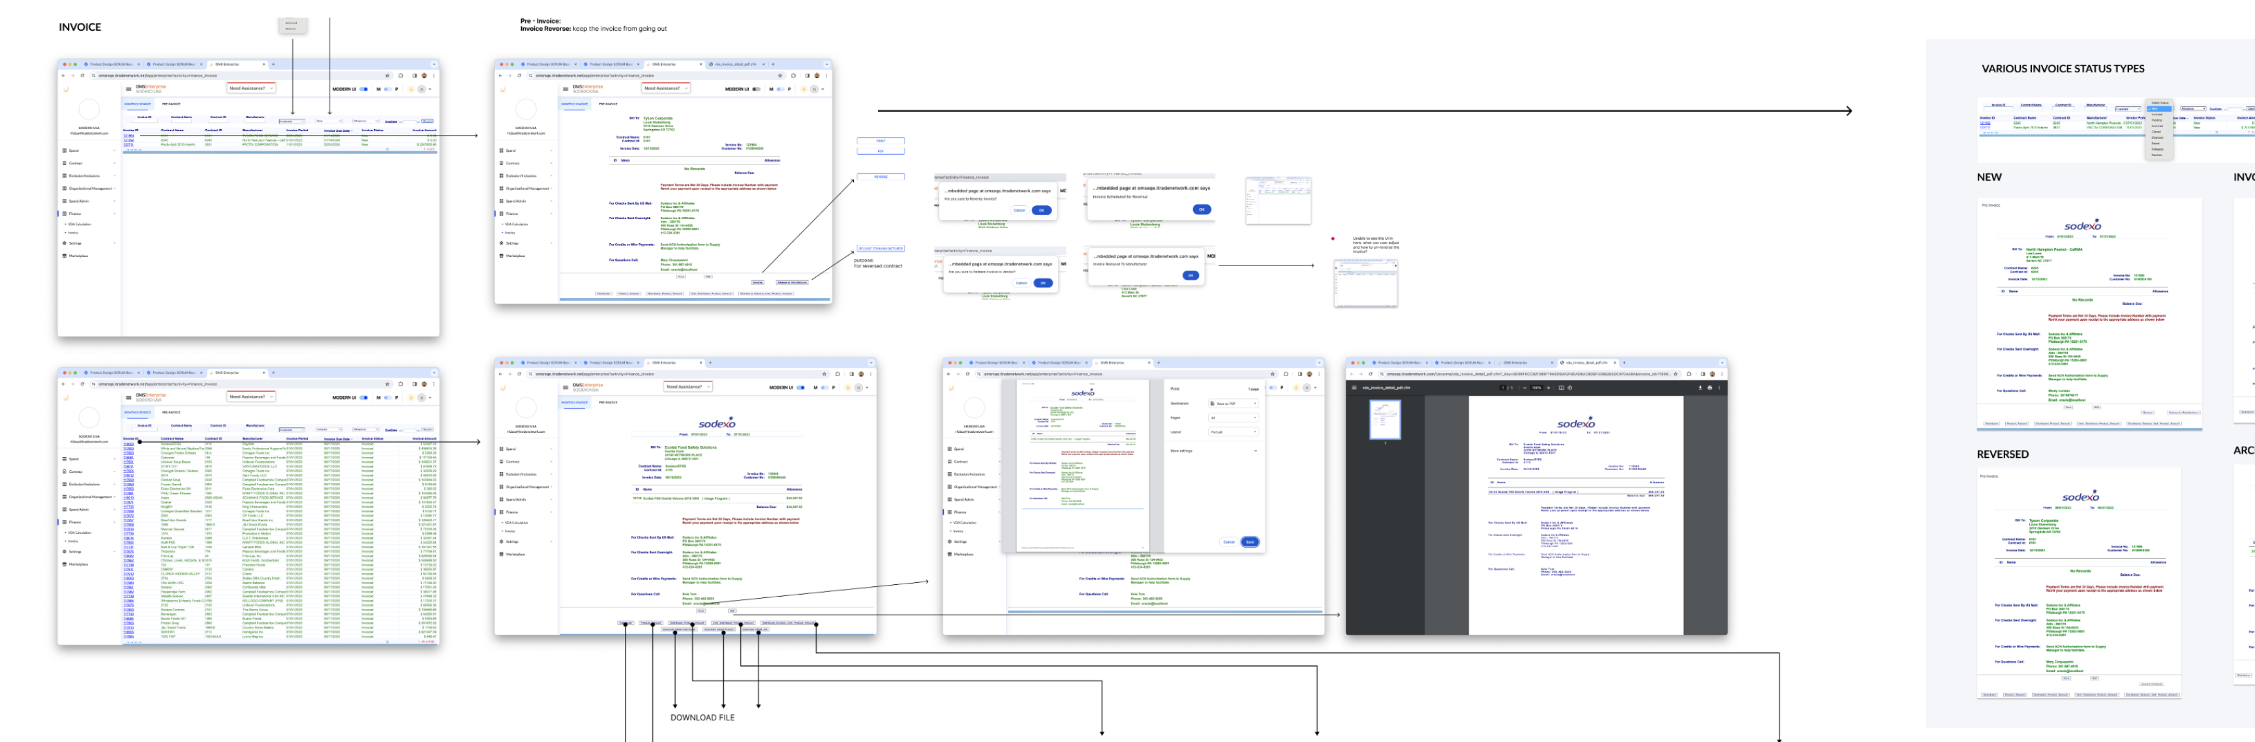Click fit to page icon in PDF viewer

click(1561, 387)
